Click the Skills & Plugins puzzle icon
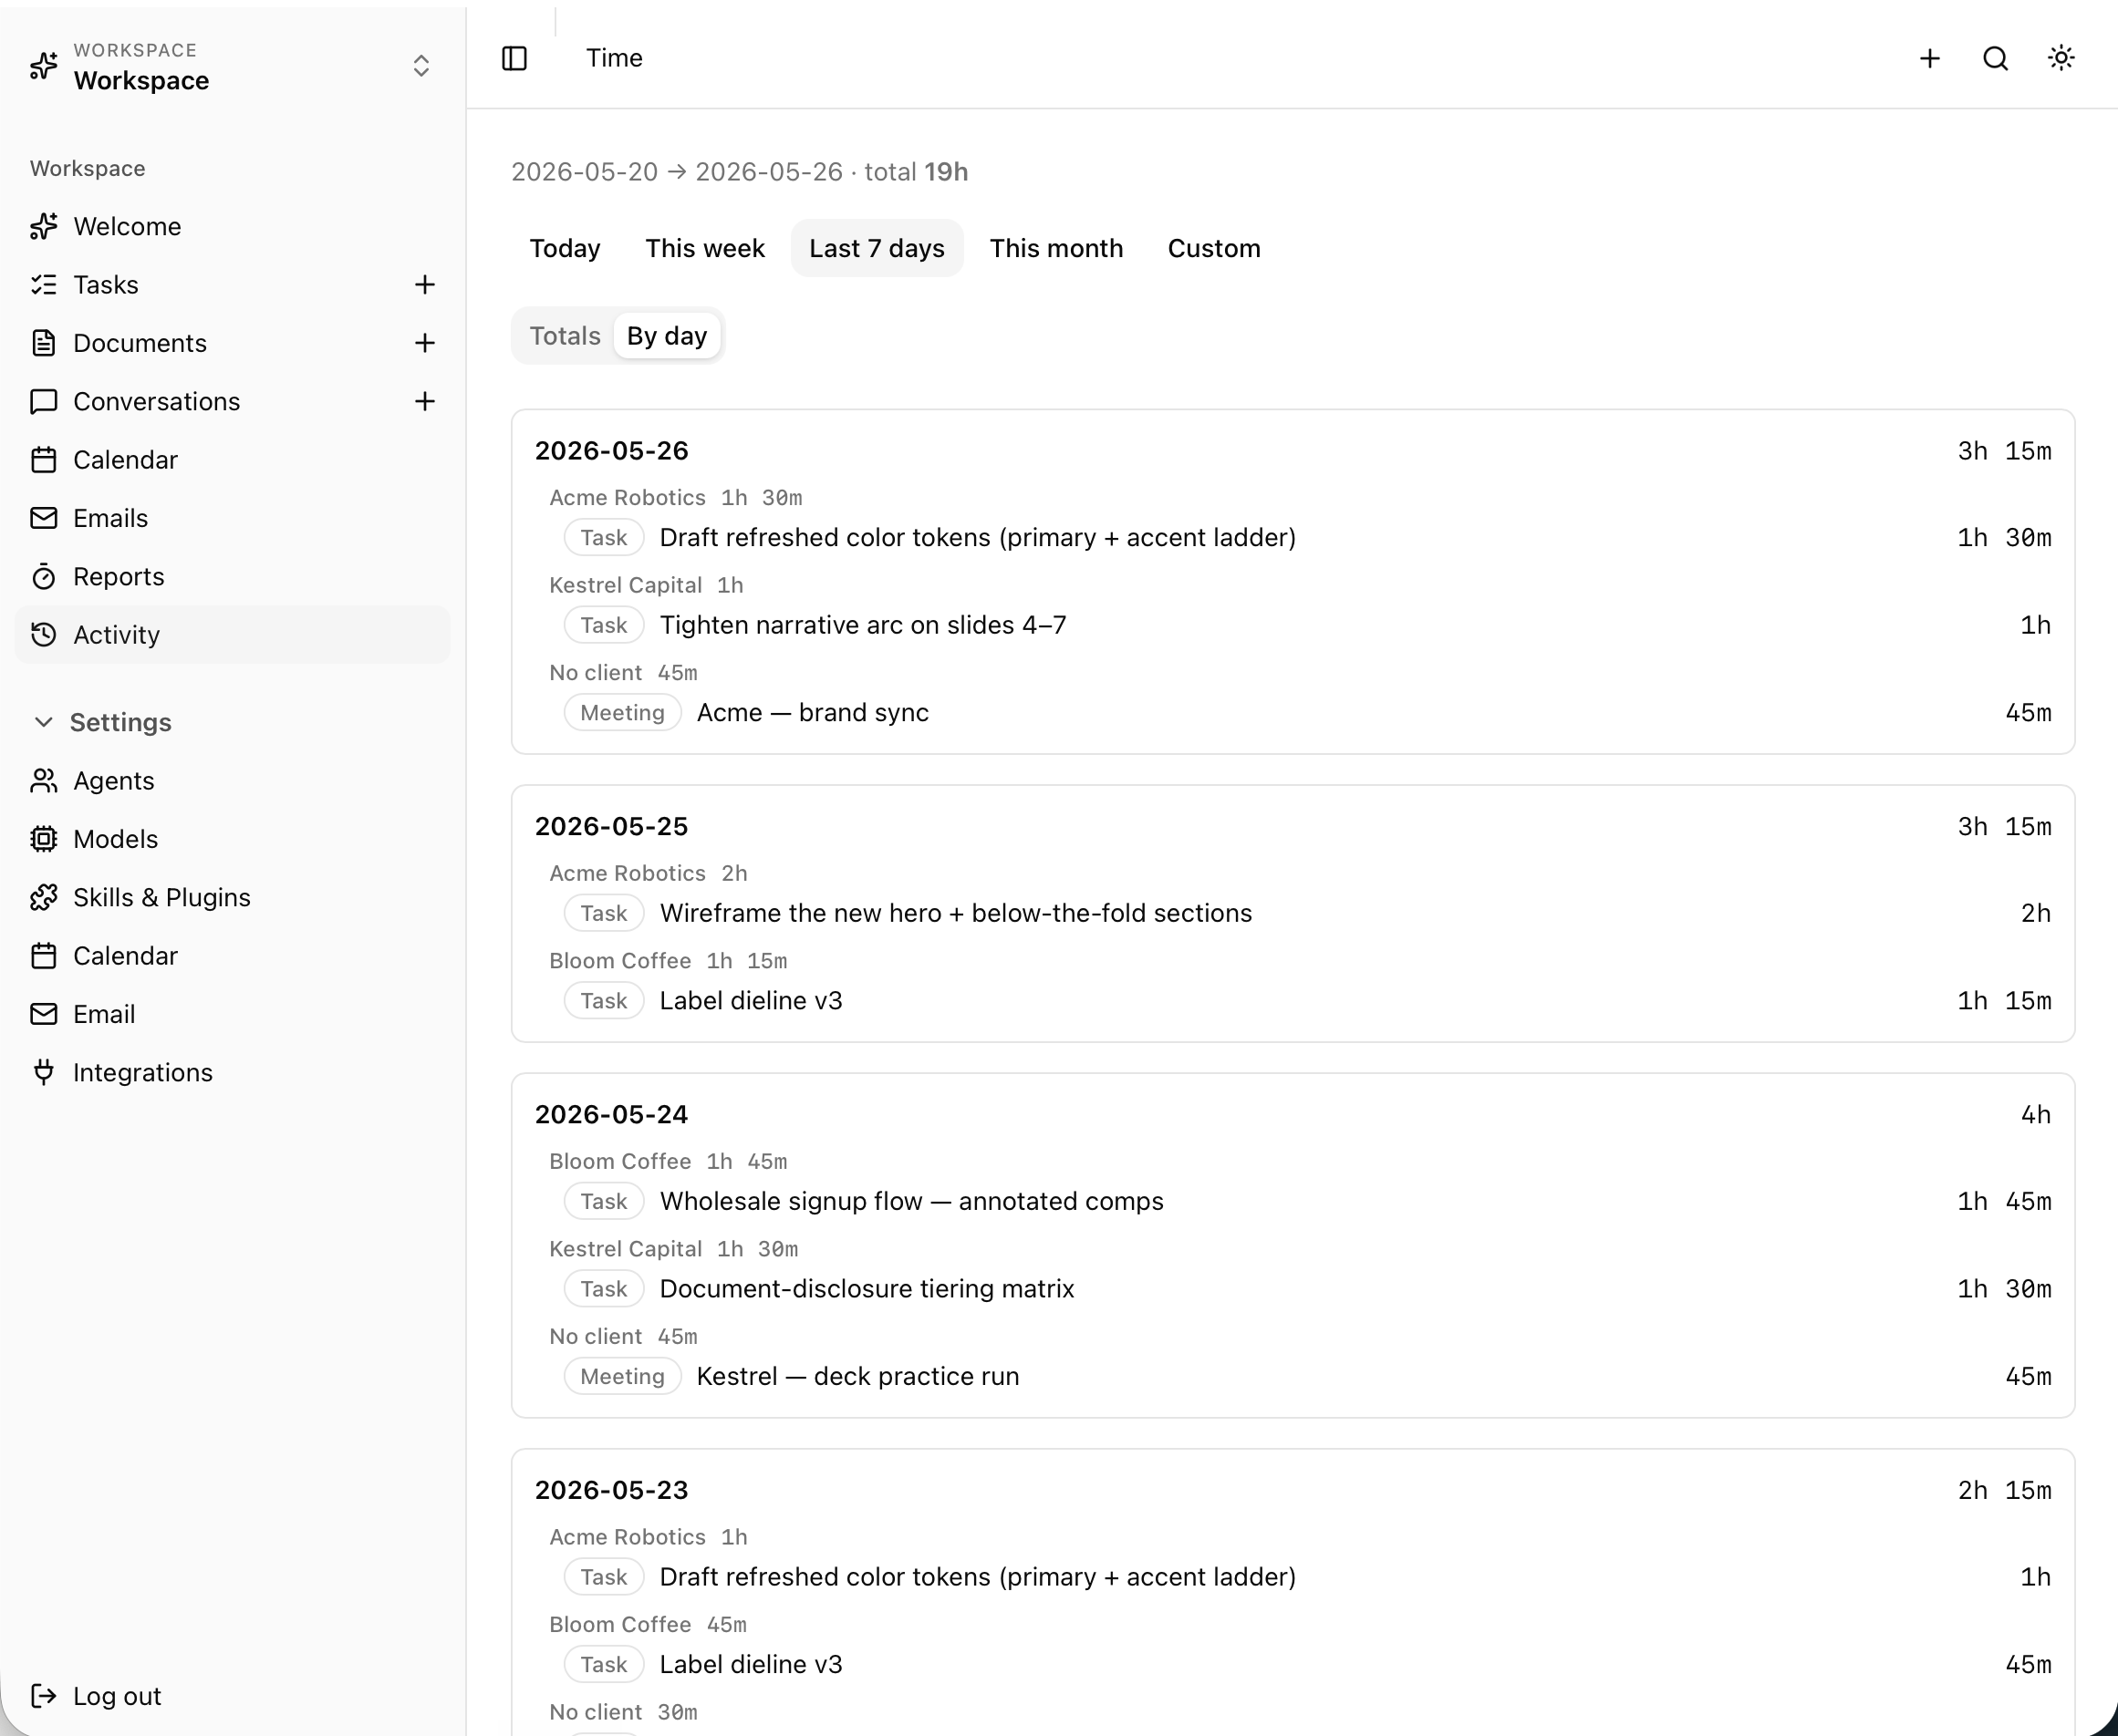2118x1736 pixels. (x=44, y=897)
